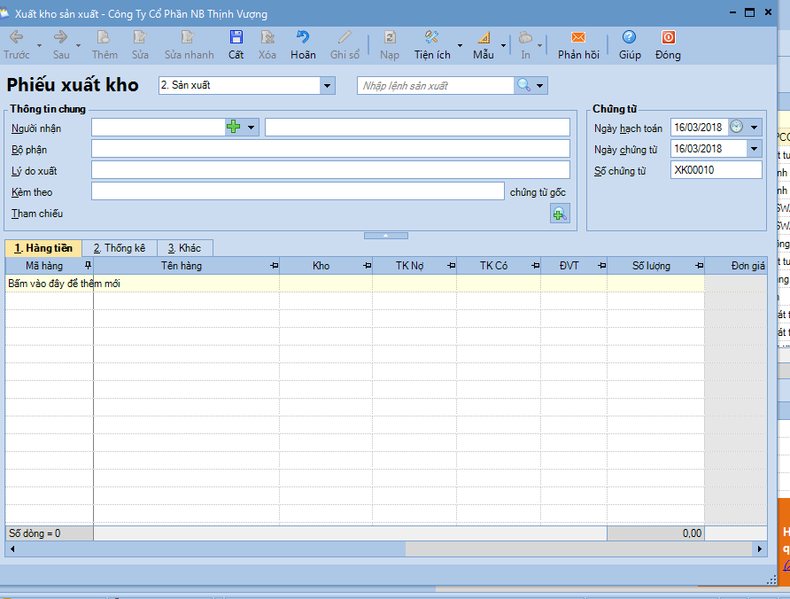This screenshot has height=599, width=790.
Task: Click 'Bấm vào đây để thêm mới' row
Action: click(354, 284)
